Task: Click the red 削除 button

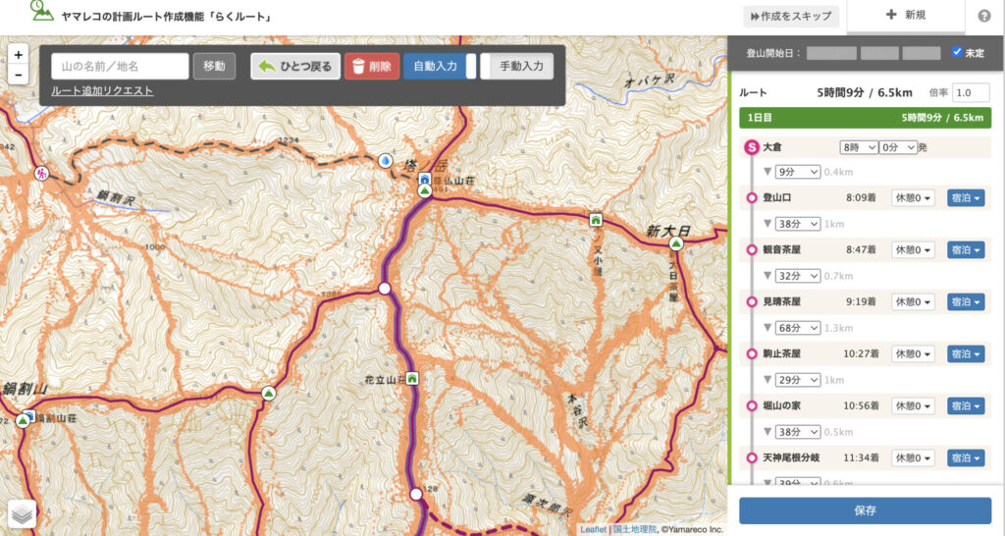Action: (x=372, y=66)
